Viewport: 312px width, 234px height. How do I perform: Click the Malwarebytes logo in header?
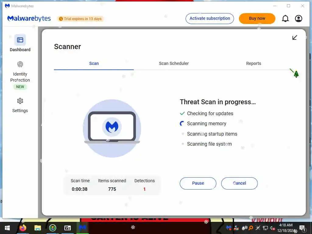[x=29, y=19]
